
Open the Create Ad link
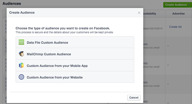click(175, 27)
